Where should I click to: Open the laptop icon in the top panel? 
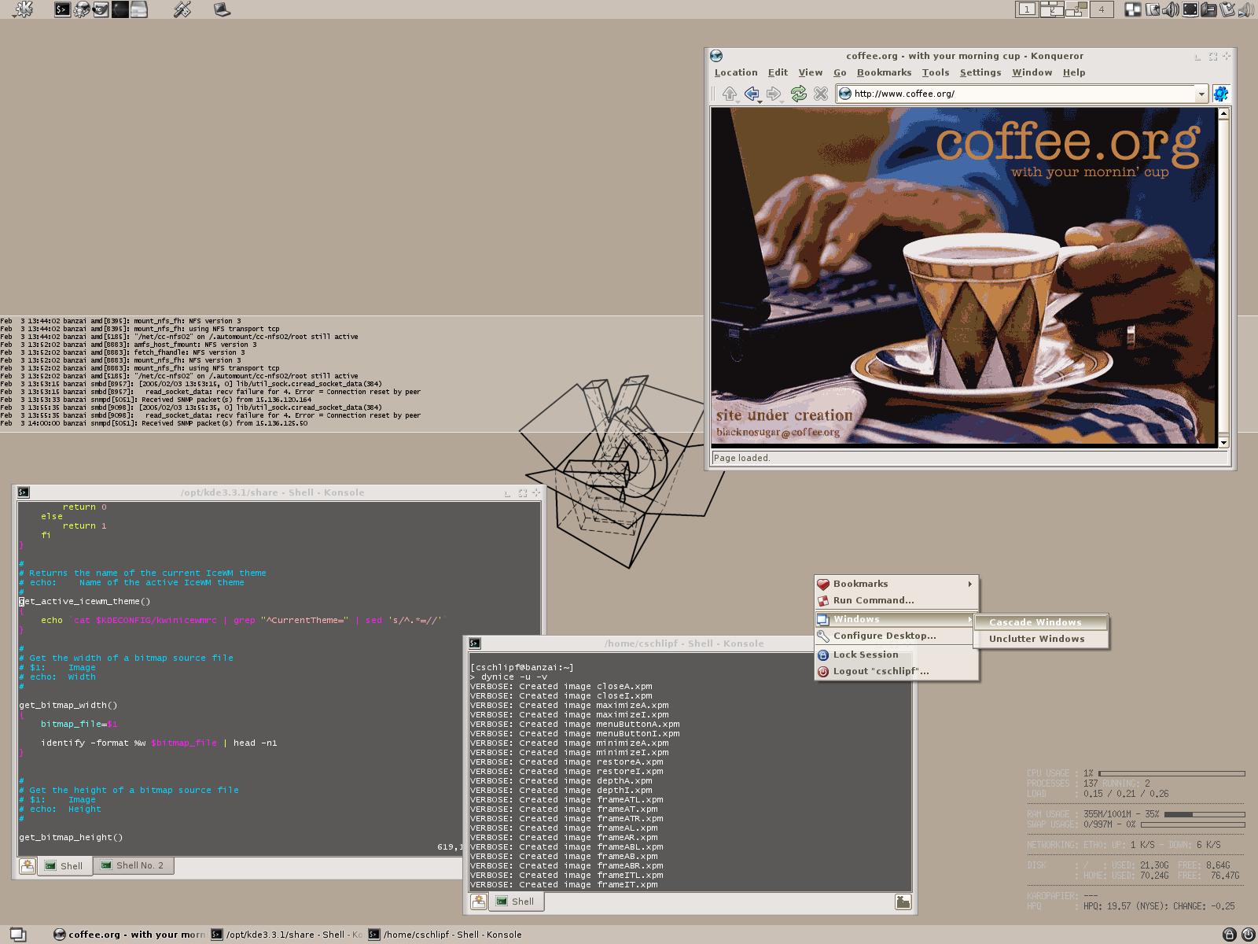(222, 9)
